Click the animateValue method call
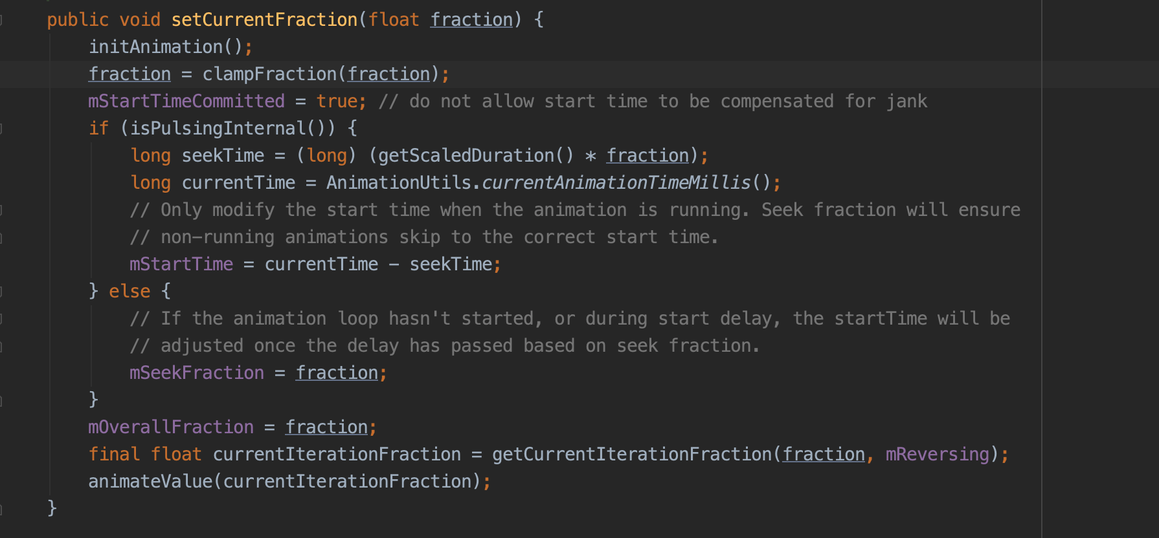This screenshot has width=1159, height=538. [x=150, y=482]
